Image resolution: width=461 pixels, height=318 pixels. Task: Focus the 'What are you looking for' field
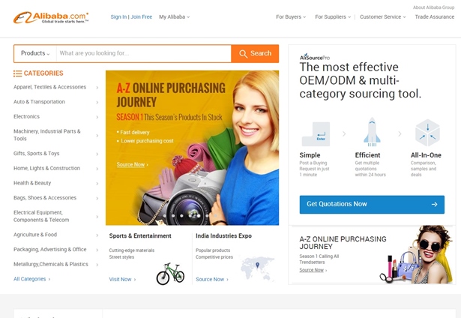(x=143, y=53)
